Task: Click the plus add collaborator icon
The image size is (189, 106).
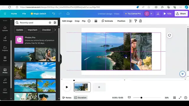Action: (x=151, y=14)
